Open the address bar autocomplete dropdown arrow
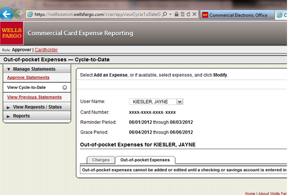This screenshot has width=288, height=195. point(170,14)
